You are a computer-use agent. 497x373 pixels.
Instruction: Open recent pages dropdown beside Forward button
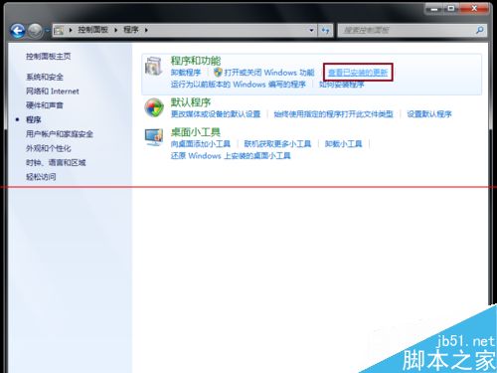pyautogui.click(x=47, y=31)
